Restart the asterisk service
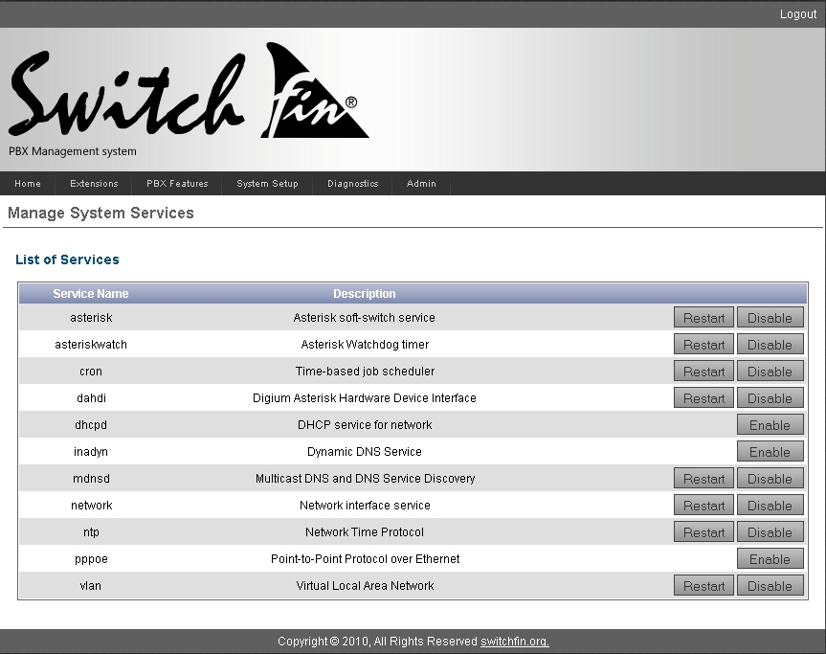Screen dimensions: 826x654 703,318
